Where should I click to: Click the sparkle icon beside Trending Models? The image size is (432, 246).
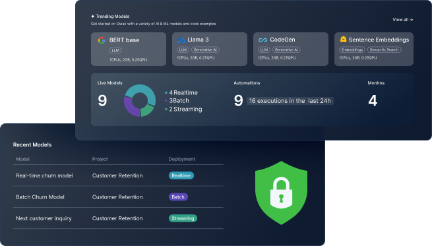coord(92,16)
